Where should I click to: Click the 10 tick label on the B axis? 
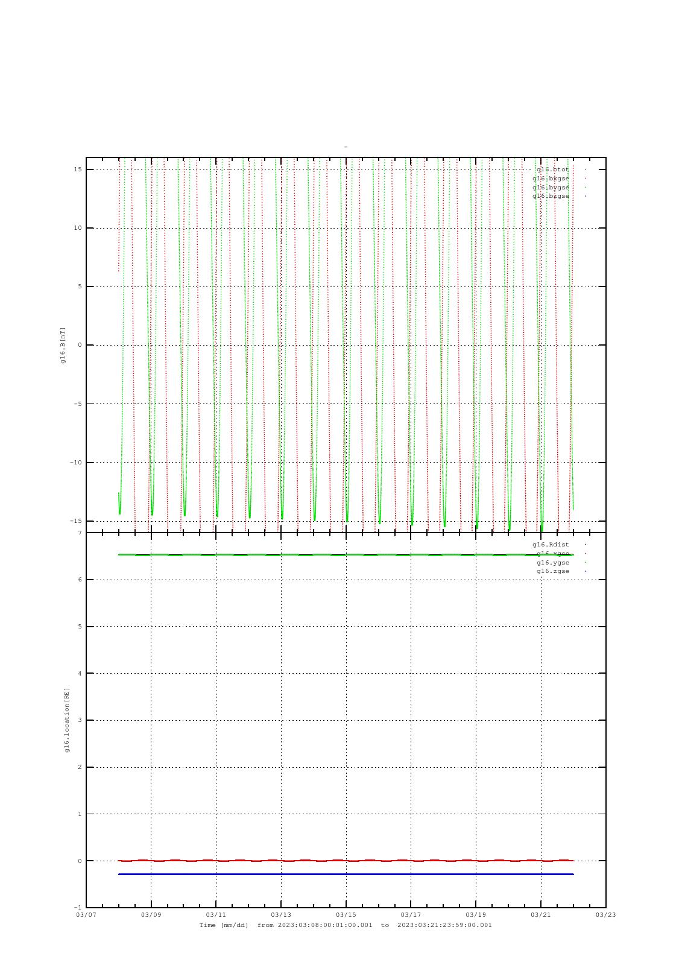coord(78,228)
